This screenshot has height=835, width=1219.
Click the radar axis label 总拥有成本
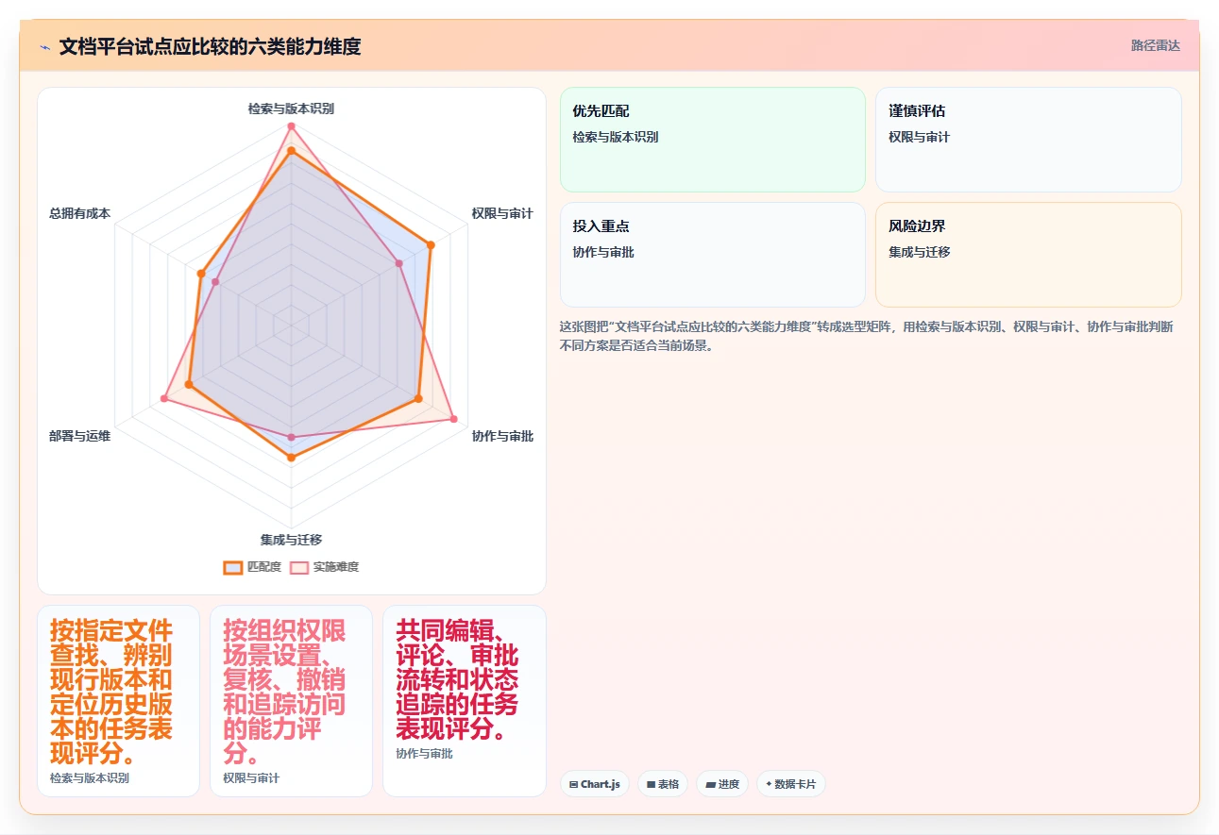(x=80, y=214)
